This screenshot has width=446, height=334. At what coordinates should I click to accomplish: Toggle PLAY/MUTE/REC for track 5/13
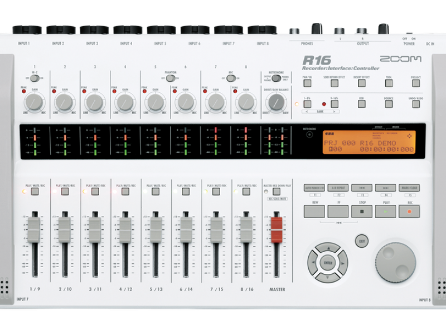click(x=156, y=191)
